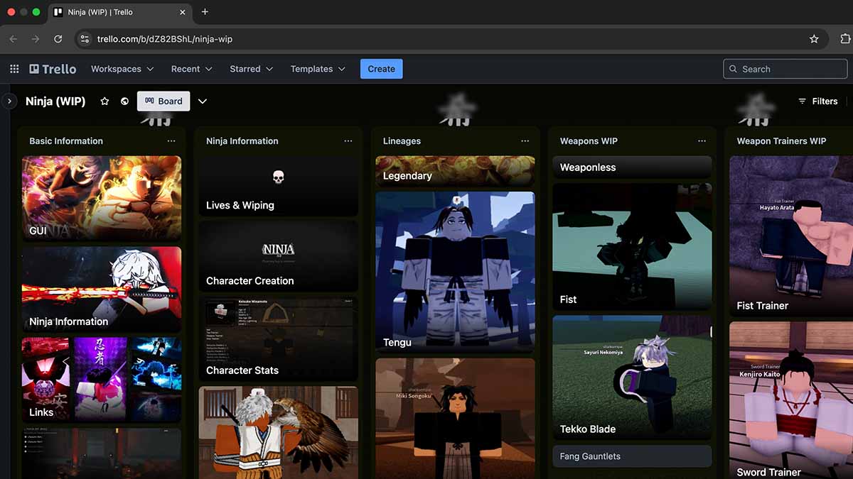Open the Trello app switcher grid icon
Screen dimensions: 853x479
tap(14, 69)
